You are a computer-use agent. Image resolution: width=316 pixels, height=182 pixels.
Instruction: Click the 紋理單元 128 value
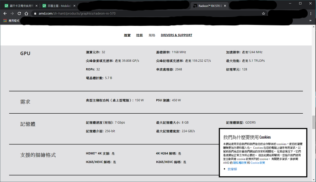click(x=244, y=69)
